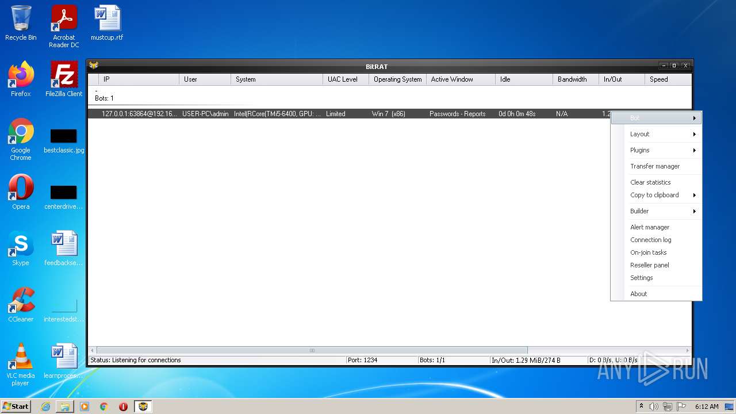Screen dimensions: 736x414
Task: Open Windows Explorer taskbar icon
Action: [x=65, y=407]
